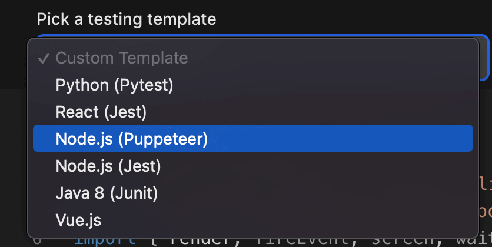The height and width of the screenshot is (247, 492).
Task: Choose the Node.js (Jest) template
Action: [x=108, y=166]
